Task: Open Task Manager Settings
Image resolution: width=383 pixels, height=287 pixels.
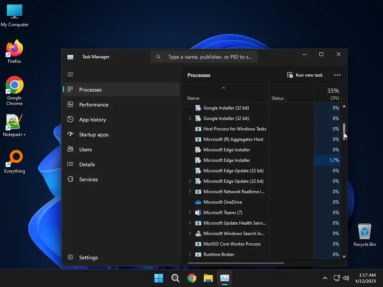Action: [x=122, y=257]
